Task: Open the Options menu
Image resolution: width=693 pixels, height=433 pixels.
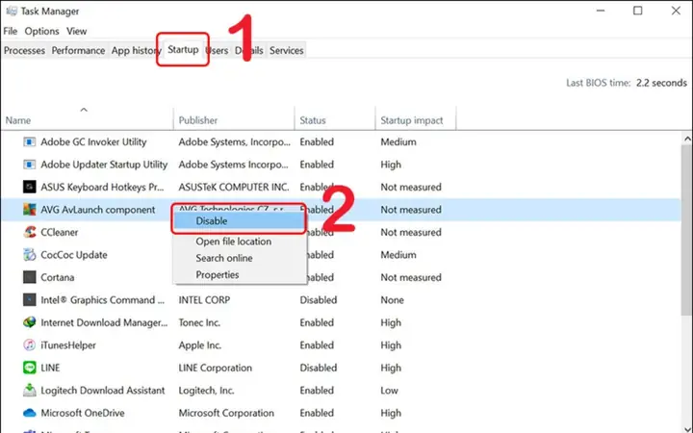Action: click(x=41, y=31)
